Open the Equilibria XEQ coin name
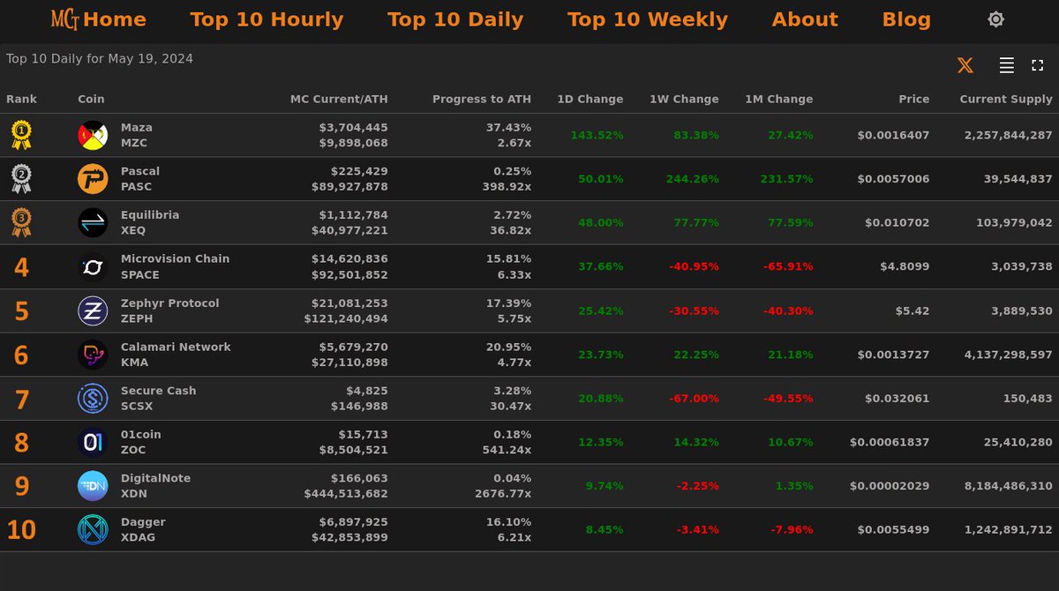This screenshot has width=1059, height=591. 150,223
